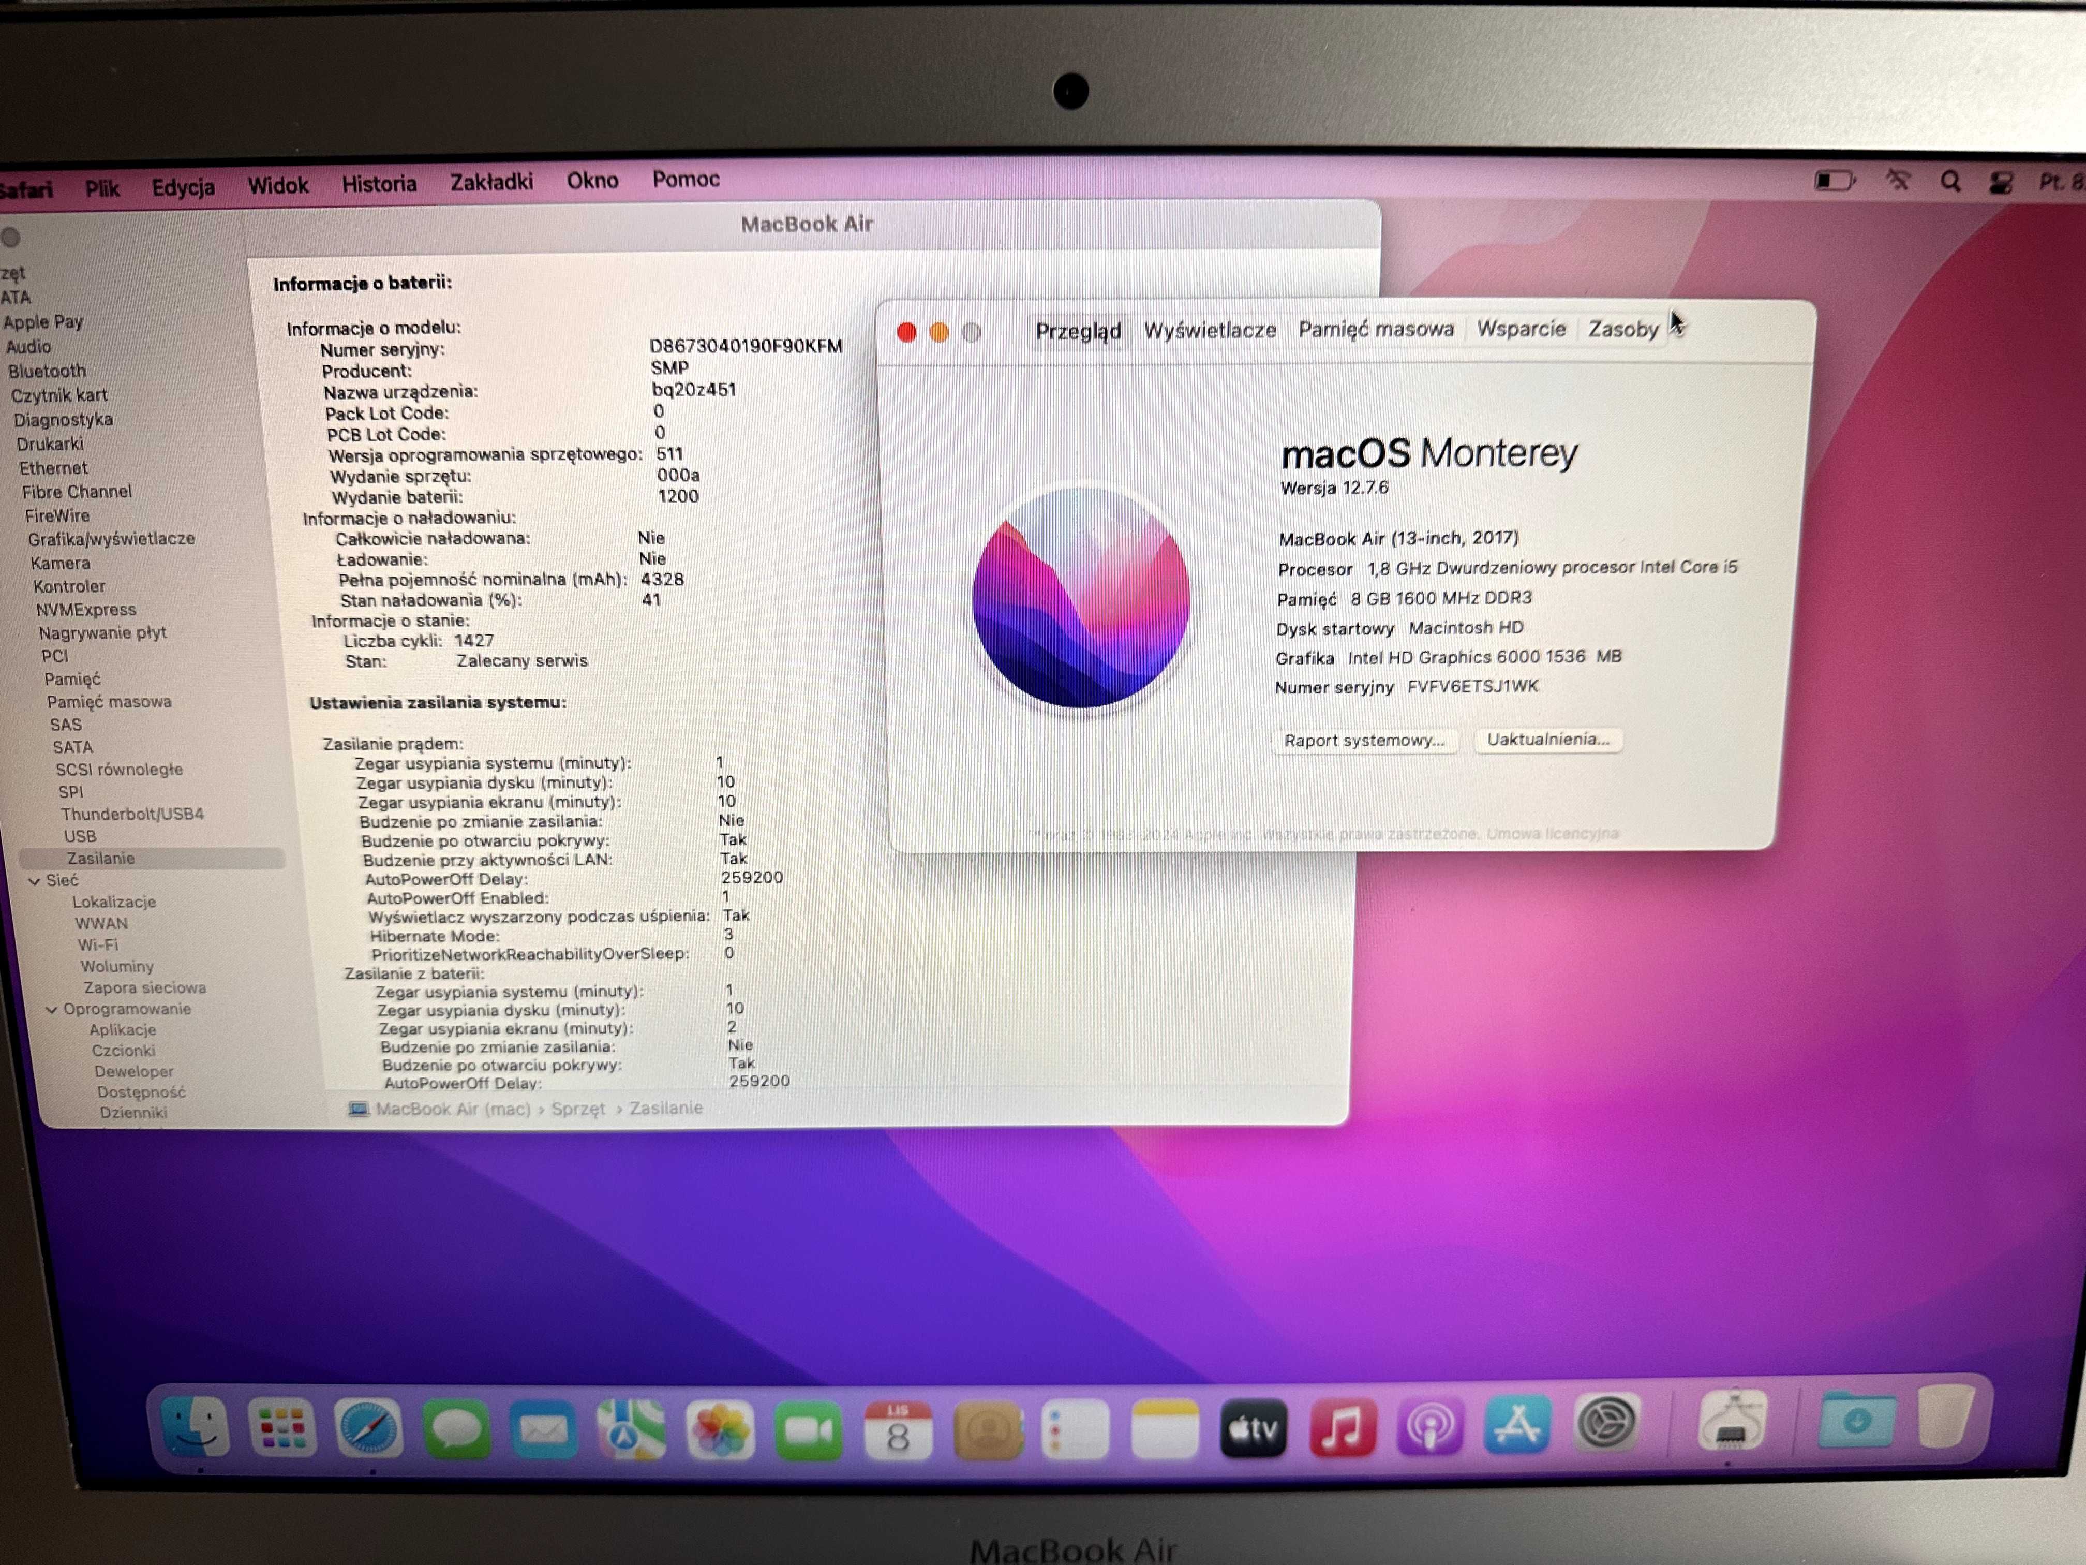2086x1565 pixels.
Task: Collapse the Oprogramowanie section in sidebar
Action: pos(52,1009)
